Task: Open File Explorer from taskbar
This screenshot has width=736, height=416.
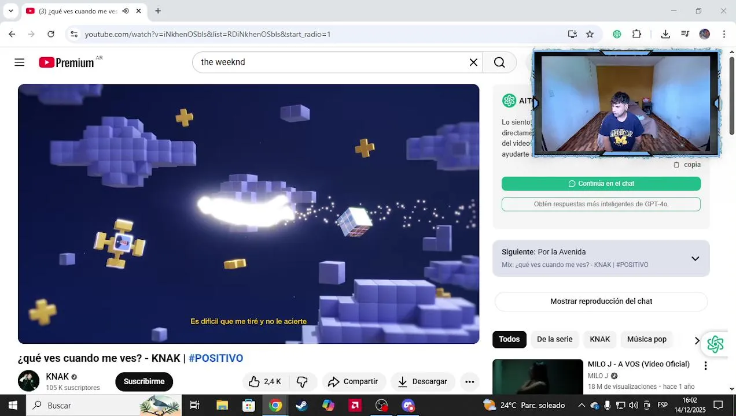Action: pyautogui.click(x=222, y=405)
